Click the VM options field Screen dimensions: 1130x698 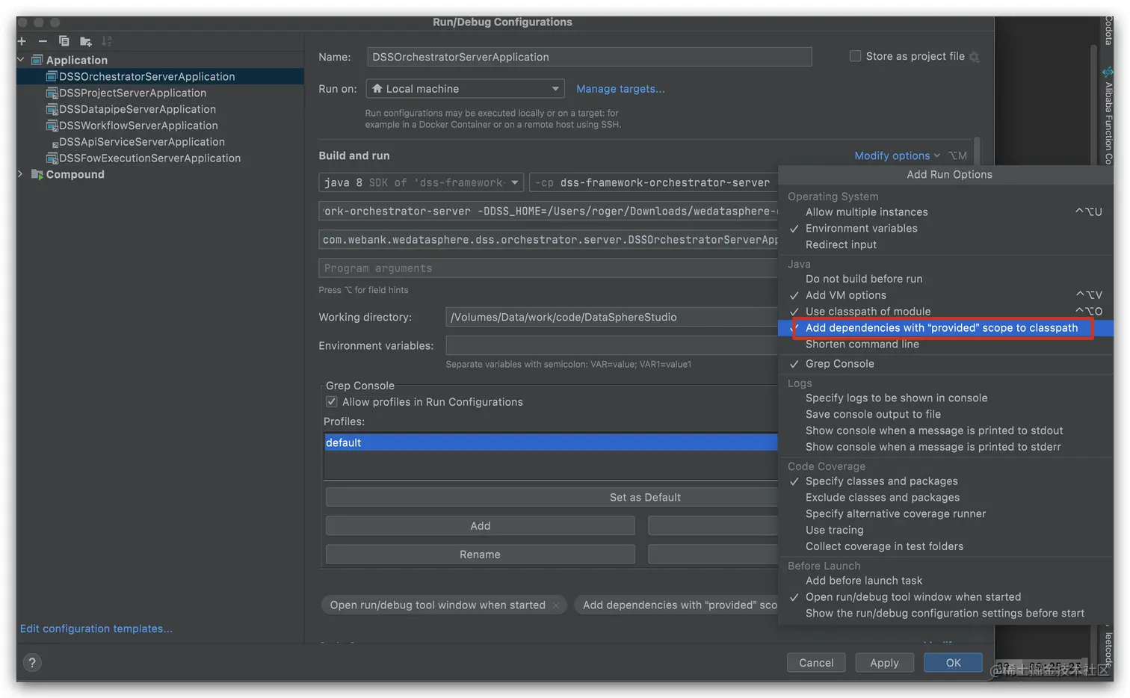(x=549, y=211)
